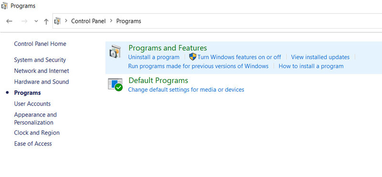Image resolution: width=382 pixels, height=177 pixels.
Task: Open recent locations dropdown arrow
Action: [x=36, y=21]
